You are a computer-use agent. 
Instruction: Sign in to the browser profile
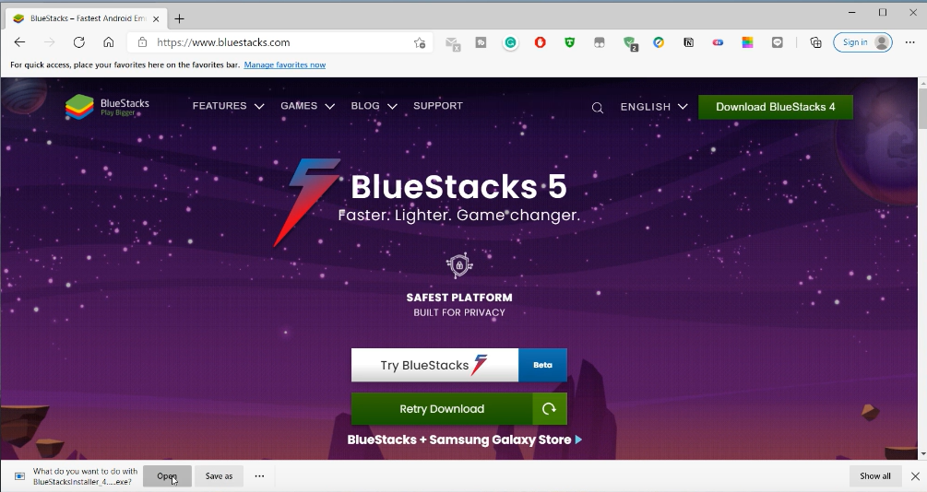click(862, 42)
